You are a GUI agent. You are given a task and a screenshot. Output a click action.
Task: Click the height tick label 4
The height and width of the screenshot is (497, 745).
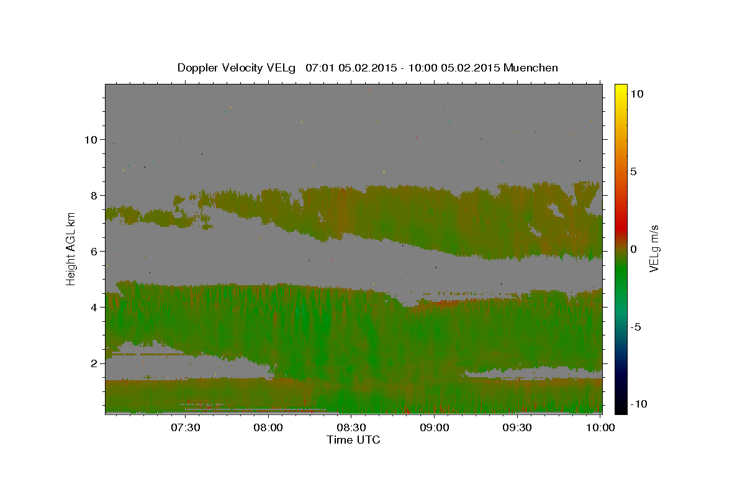click(x=95, y=308)
